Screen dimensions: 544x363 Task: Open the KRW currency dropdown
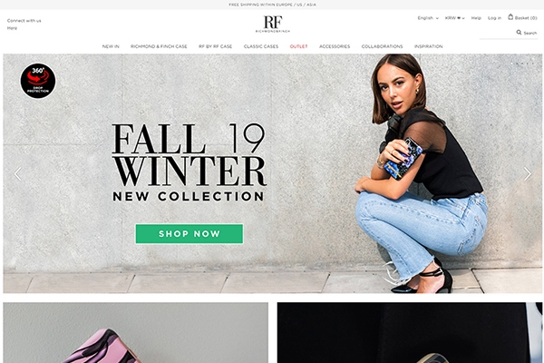(x=454, y=18)
